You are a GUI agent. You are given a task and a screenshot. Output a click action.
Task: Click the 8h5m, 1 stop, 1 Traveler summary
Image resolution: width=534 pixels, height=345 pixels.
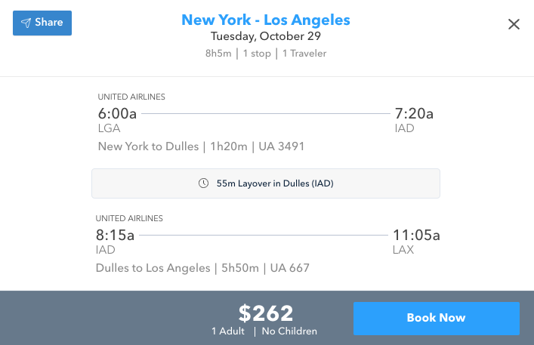(x=266, y=54)
